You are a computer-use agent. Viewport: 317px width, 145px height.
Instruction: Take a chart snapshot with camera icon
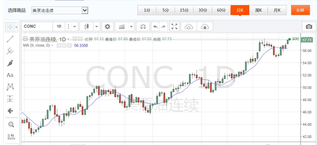tap(308, 26)
